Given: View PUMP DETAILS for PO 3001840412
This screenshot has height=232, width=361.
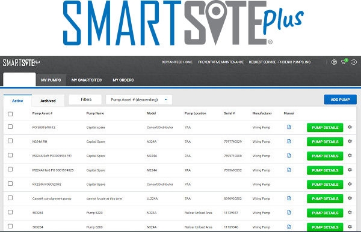Looking at the screenshot, I should 325,127.
